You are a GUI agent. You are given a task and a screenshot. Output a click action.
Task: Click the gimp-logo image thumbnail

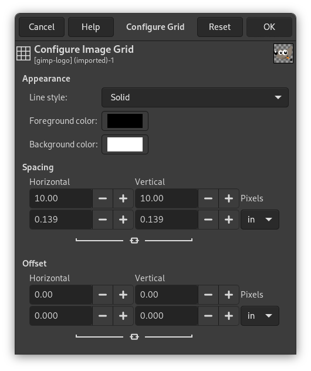click(x=283, y=53)
